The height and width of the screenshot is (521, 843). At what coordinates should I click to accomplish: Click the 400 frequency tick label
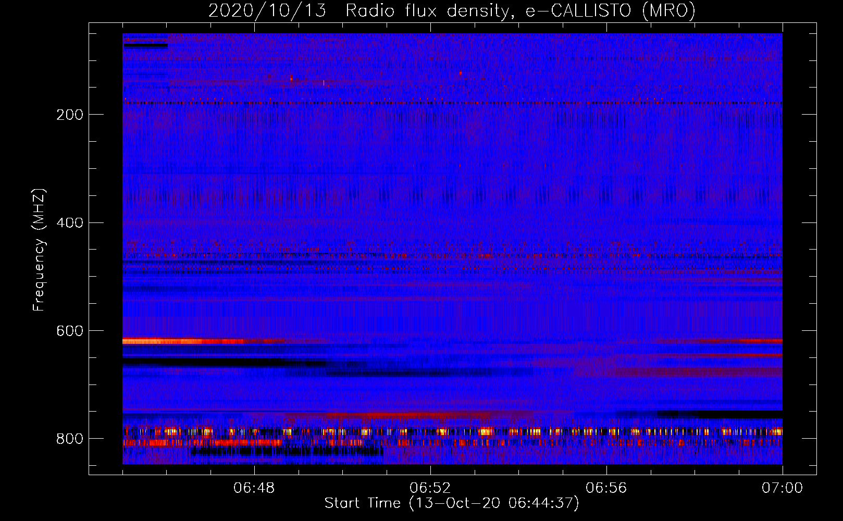pyautogui.click(x=70, y=223)
